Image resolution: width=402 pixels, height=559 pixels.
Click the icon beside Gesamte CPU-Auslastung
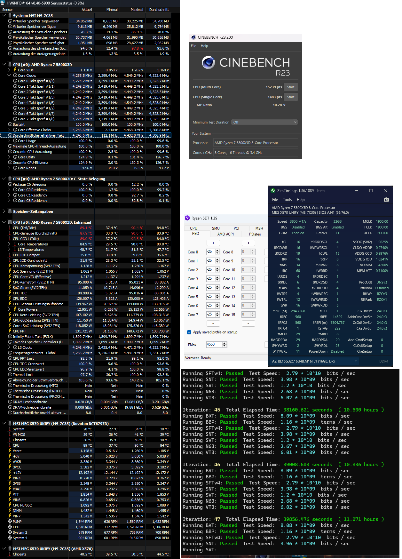click(10, 152)
